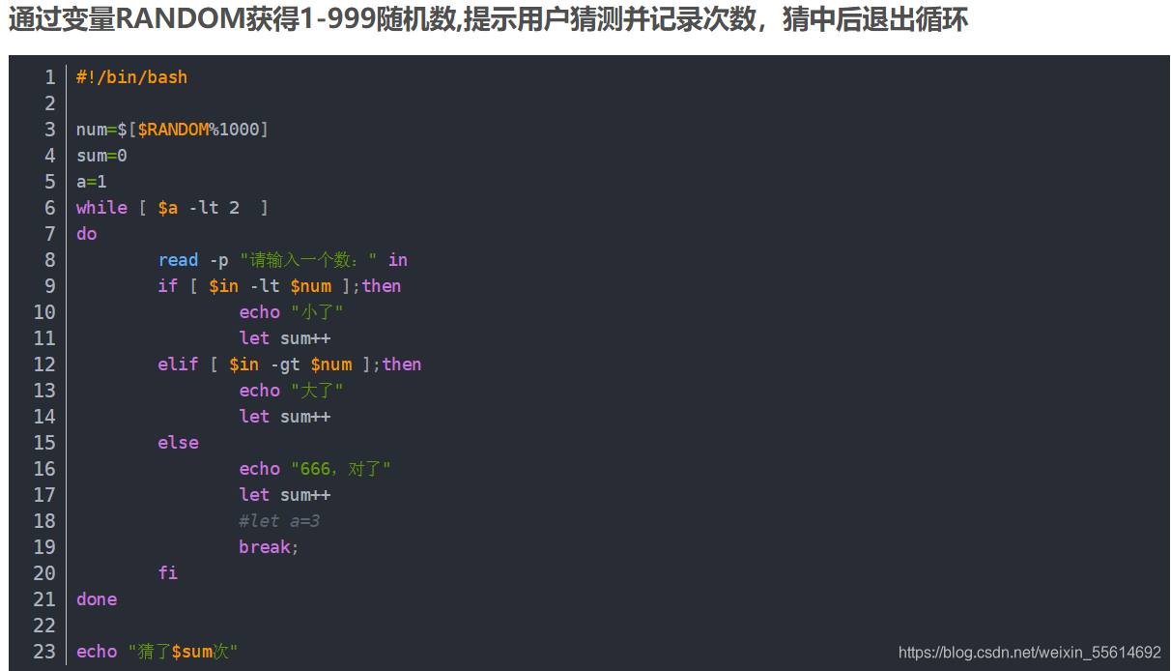Click the 'else' keyword on line 15
The width and height of the screenshot is (1171, 671).
[x=179, y=443]
